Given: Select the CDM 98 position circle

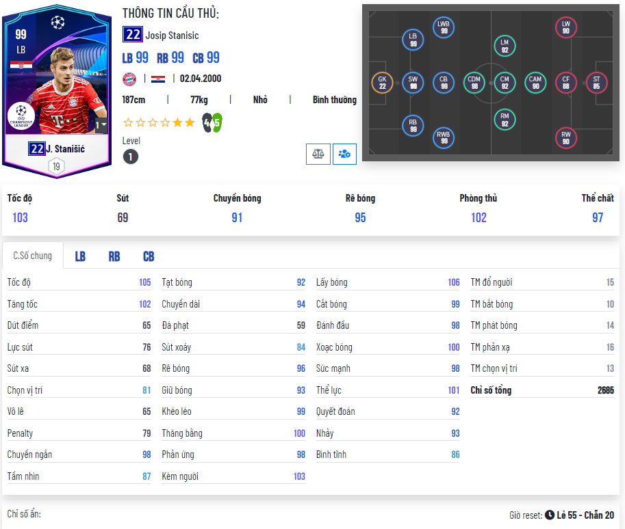Looking at the screenshot, I should [x=474, y=83].
